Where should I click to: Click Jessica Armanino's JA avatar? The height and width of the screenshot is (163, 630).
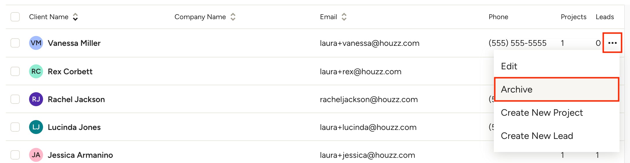[36, 155]
